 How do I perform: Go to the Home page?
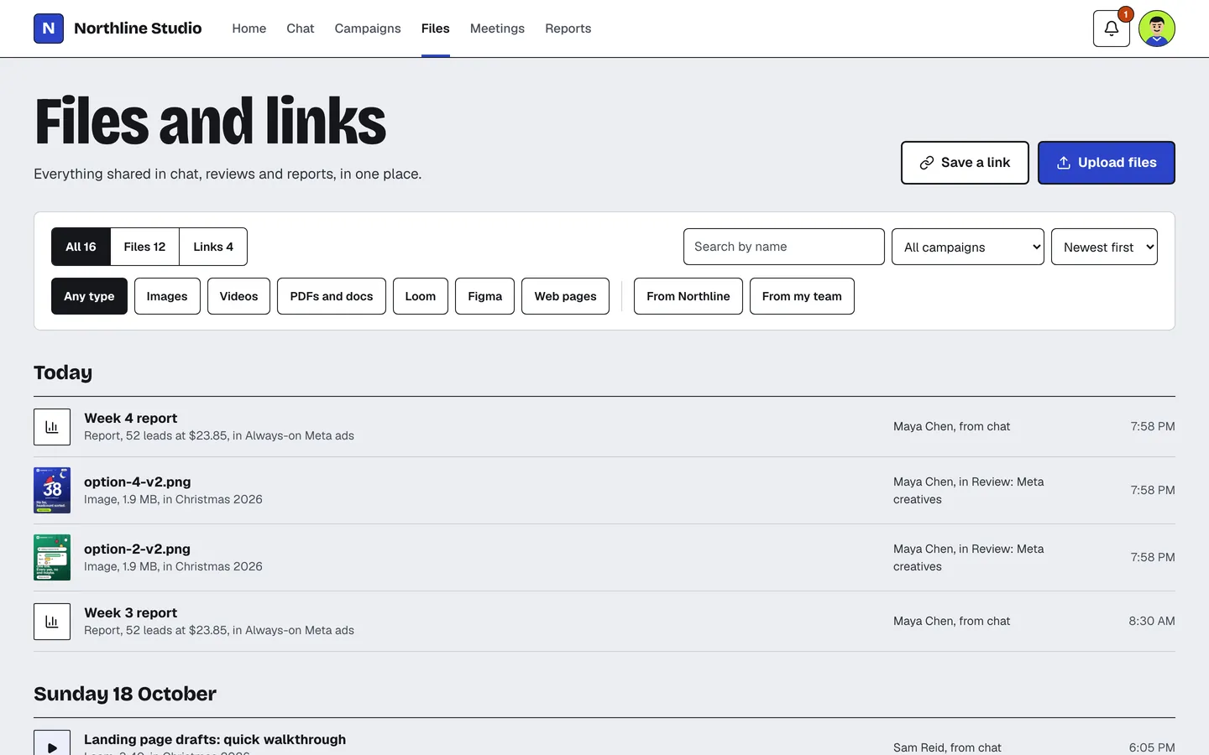[249, 29]
